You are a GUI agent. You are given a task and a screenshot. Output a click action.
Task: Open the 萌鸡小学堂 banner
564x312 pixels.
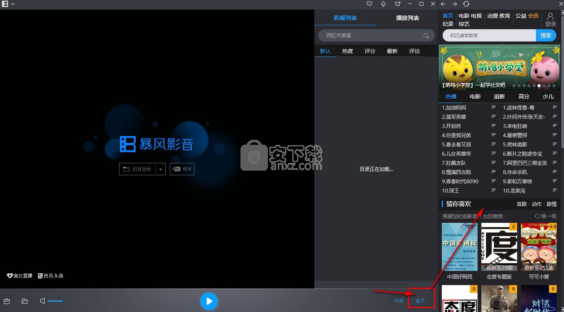click(499, 67)
